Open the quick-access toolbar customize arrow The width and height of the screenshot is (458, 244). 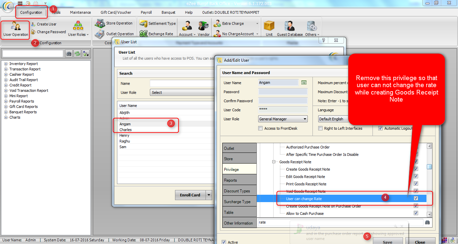click(x=45, y=3)
